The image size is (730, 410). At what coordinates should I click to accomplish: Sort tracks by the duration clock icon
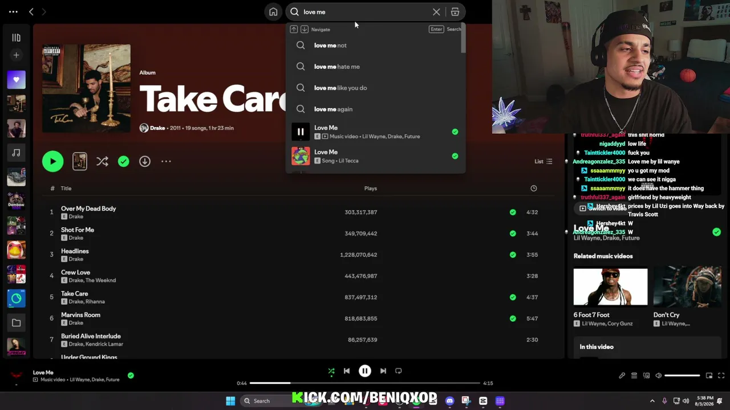pyautogui.click(x=533, y=188)
